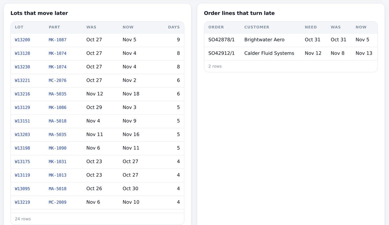Click customer Brightwater Aero
The image size is (389, 225).
(x=264, y=40)
